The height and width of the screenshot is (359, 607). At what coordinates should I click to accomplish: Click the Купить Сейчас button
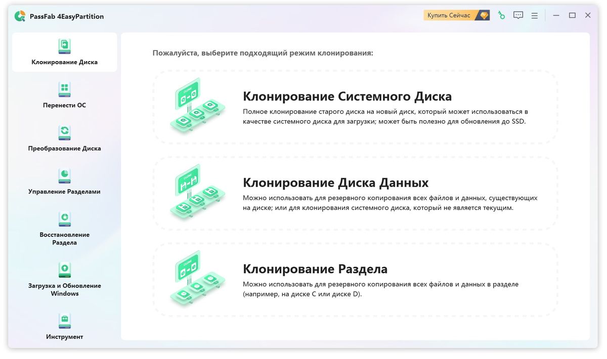coord(457,16)
